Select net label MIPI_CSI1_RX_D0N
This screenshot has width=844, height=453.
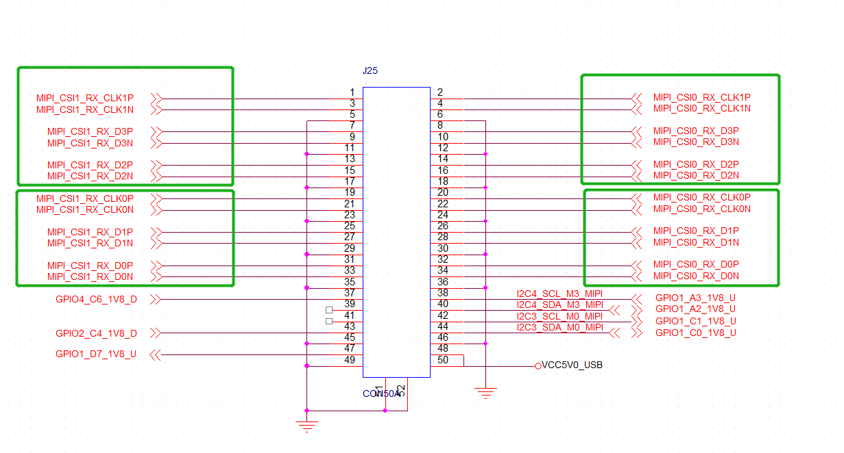[91, 276]
